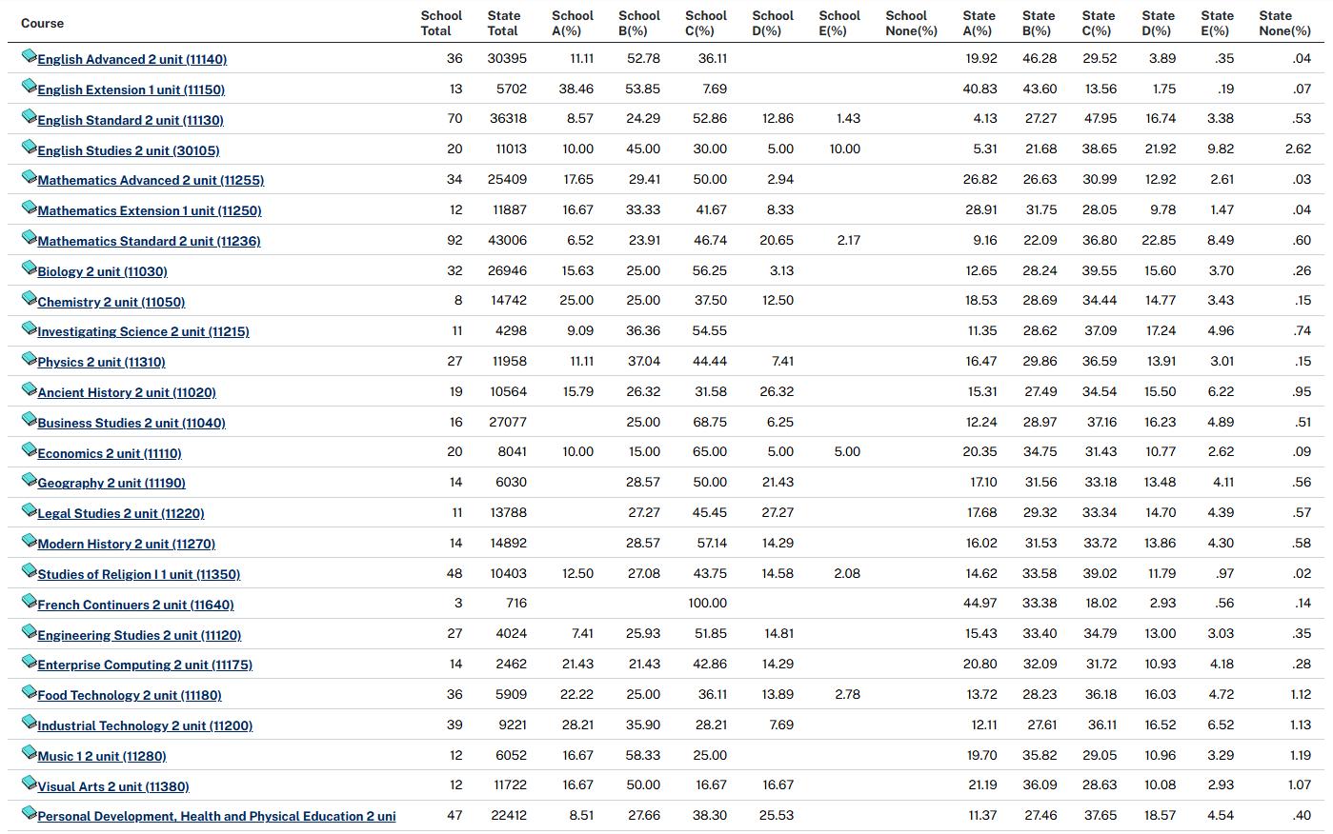Select School B value 58.33 for Music
Screen dimensions: 1333x834
pos(643,754)
